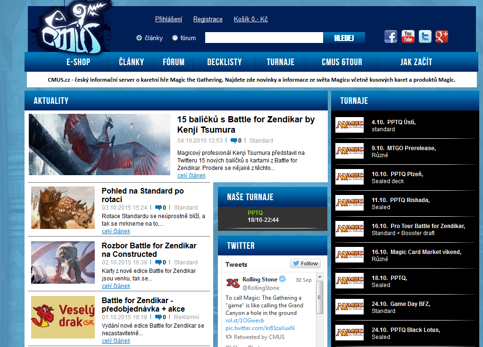This screenshot has width=483, height=347.
Task: Open the Google Plus social icon
Action: click(441, 37)
